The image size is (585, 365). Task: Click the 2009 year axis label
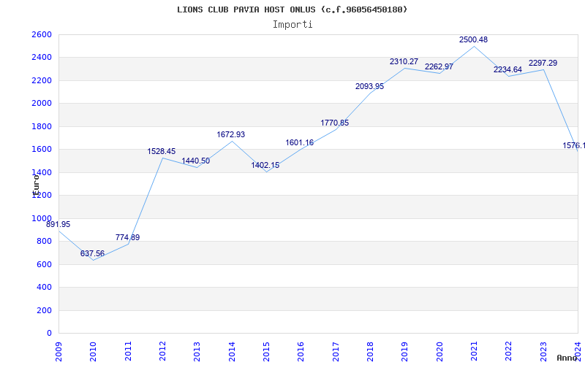[x=58, y=351]
